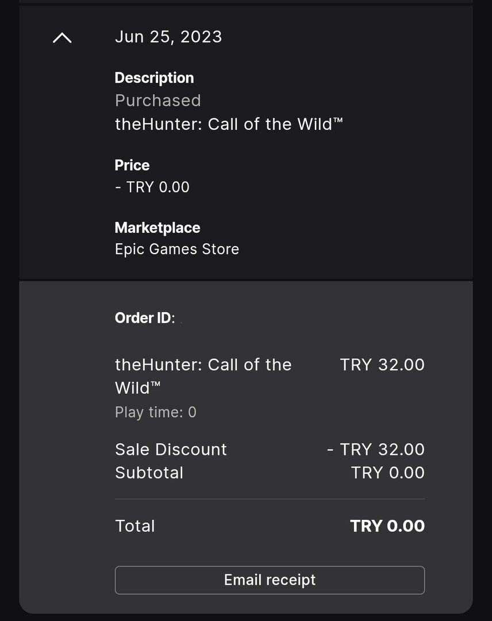Click the TRY 32.00 item price
This screenshot has width=492, height=621.
(x=382, y=365)
